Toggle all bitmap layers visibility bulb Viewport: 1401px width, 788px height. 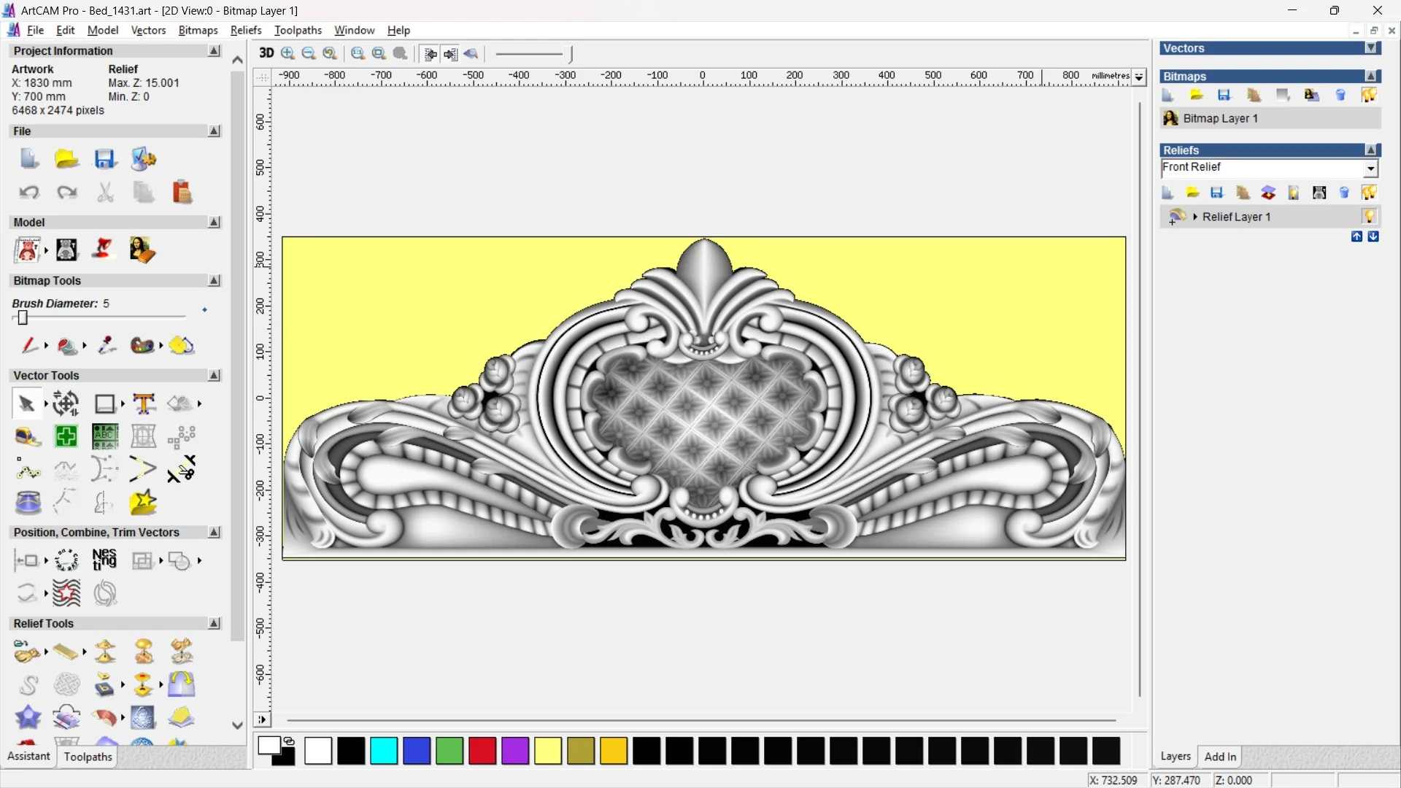pos(1369,95)
